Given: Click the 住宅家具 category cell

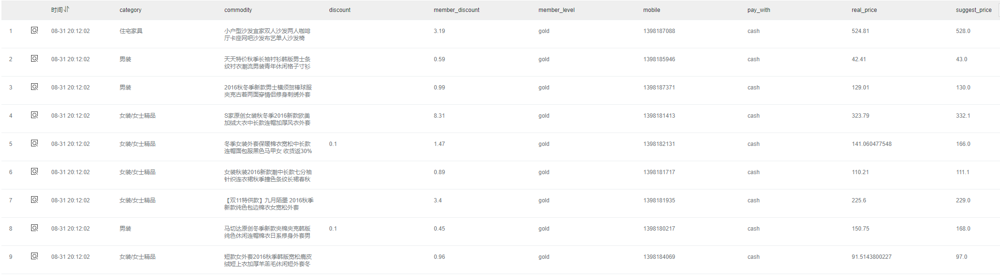Looking at the screenshot, I should pos(131,31).
